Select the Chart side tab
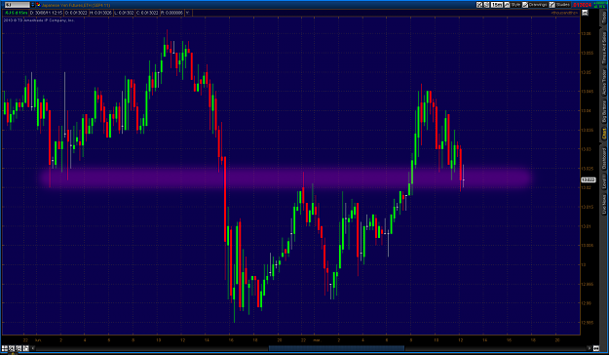This screenshot has height=355, width=609. click(x=604, y=134)
